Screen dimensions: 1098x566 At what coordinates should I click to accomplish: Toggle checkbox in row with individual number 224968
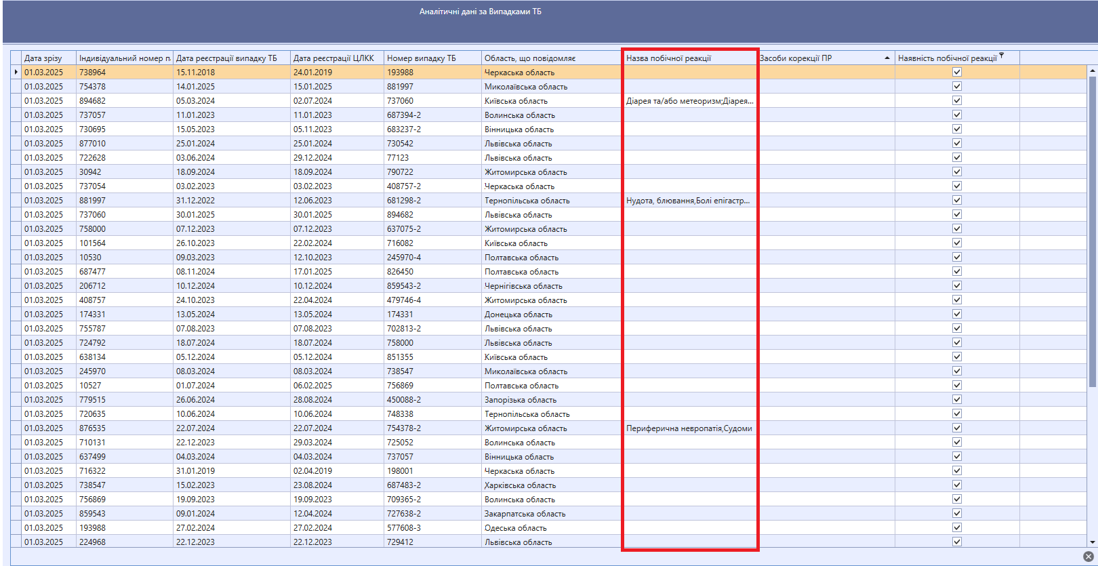pyautogui.click(x=957, y=542)
